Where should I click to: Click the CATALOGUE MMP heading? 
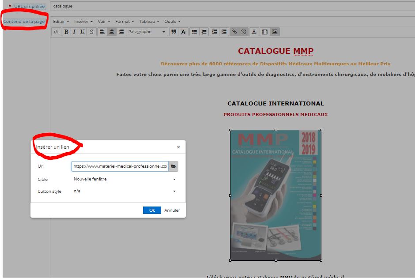tap(276, 51)
